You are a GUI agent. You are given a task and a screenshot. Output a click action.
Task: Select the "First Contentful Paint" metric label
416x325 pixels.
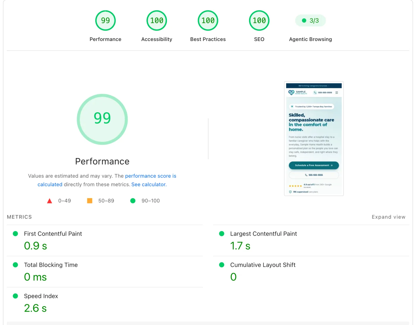[53, 234]
